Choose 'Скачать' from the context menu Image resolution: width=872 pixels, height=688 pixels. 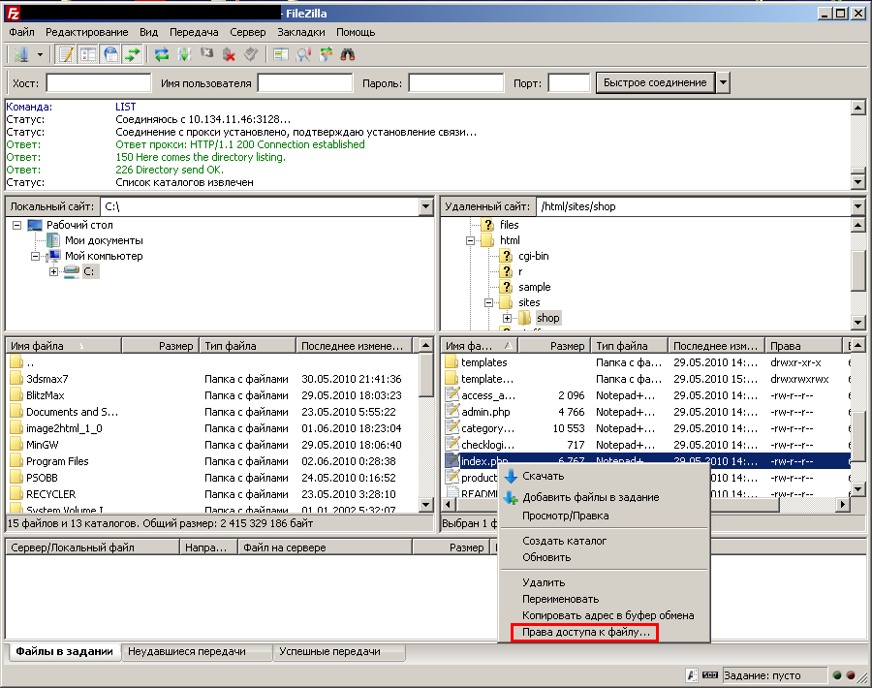(543, 476)
